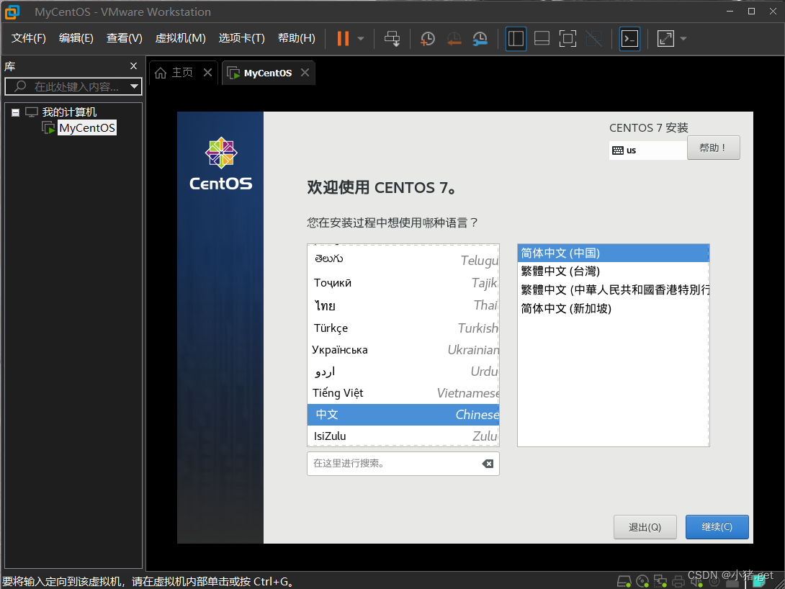Image resolution: width=785 pixels, height=589 pixels.
Task: Open the 查看(V) menu
Action: point(124,38)
